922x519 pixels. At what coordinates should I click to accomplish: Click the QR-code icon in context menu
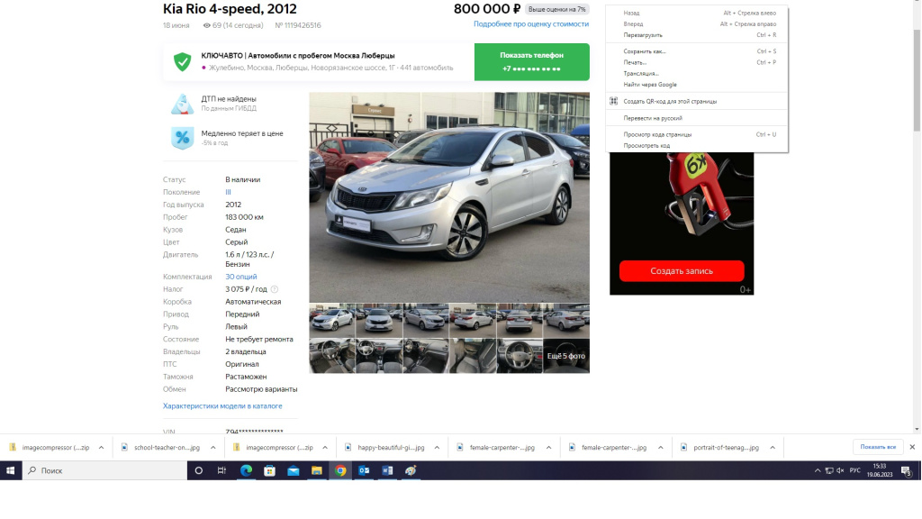(613, 101)
